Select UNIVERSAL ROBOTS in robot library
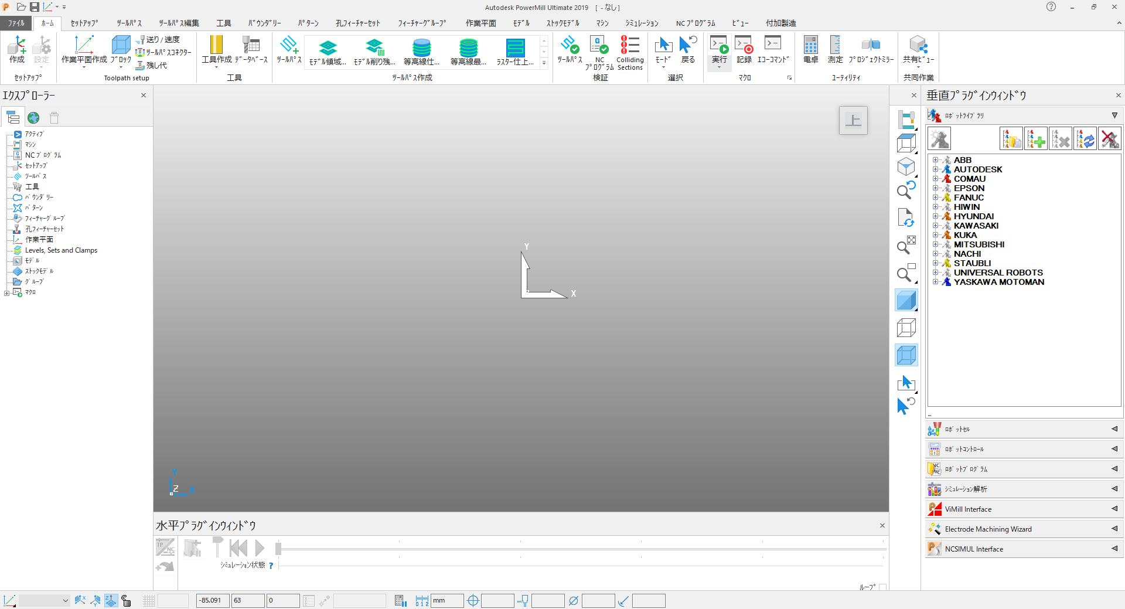Screen dimensions: 1125x609 coord(998,273)
